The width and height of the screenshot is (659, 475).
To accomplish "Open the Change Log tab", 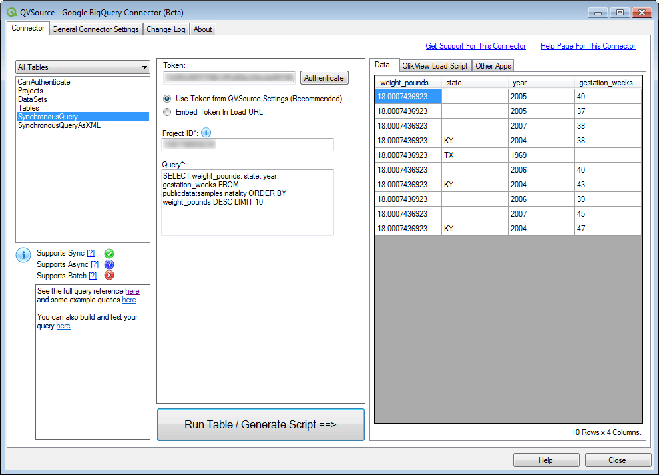I will pyautogui.click(x=166, y=29).
